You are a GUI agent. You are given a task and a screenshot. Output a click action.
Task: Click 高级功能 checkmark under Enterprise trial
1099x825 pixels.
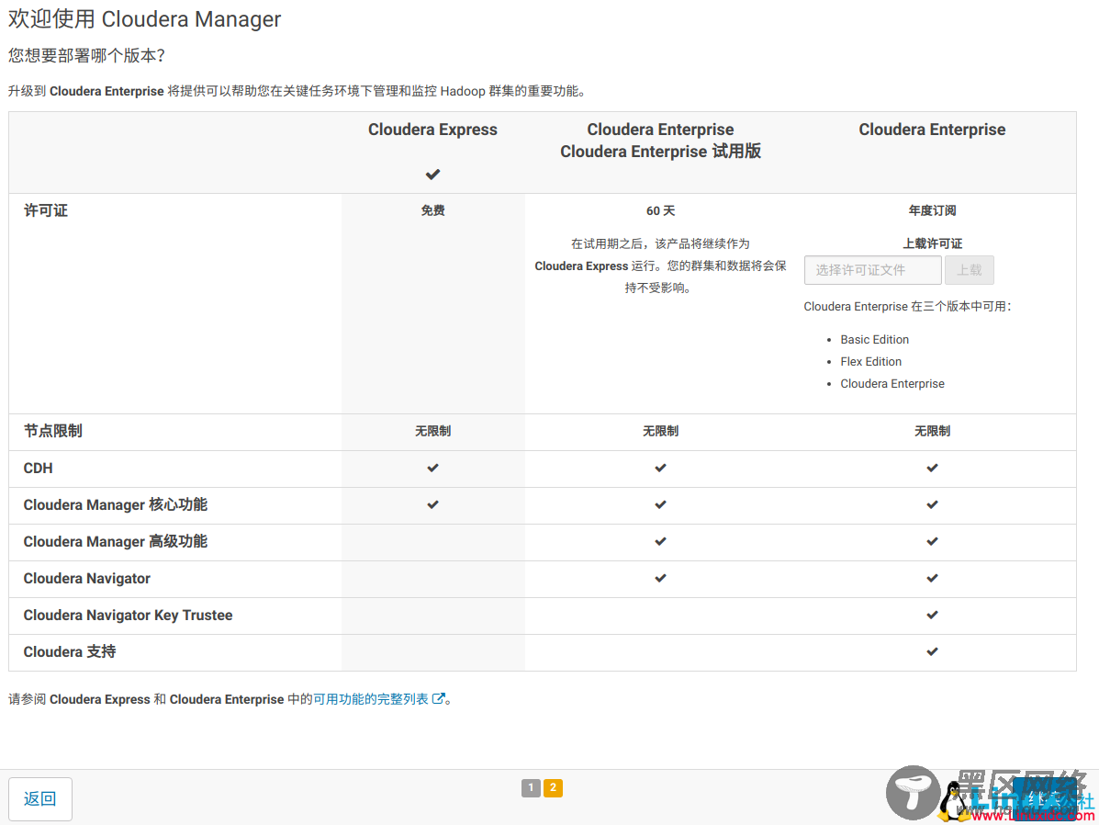pos(660,542)
